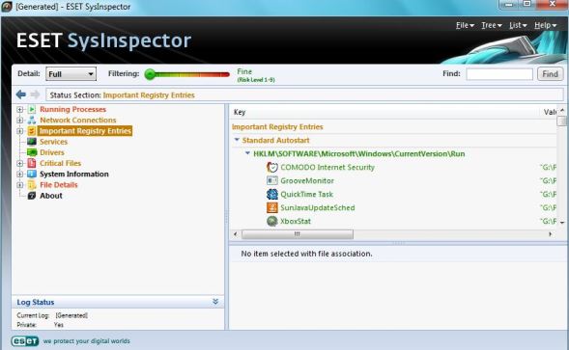
Task: Click the Running Processes play icon
Action: tap(32, 109)
